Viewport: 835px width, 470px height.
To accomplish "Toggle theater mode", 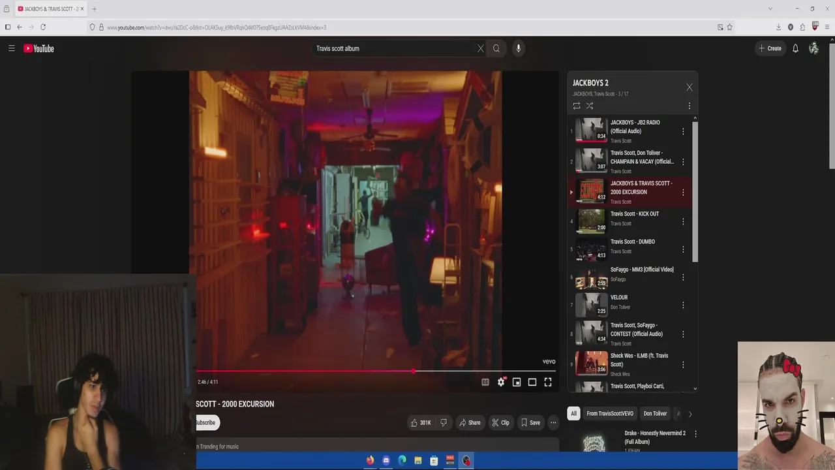I will pyautogui.click(x=532, y=383).
